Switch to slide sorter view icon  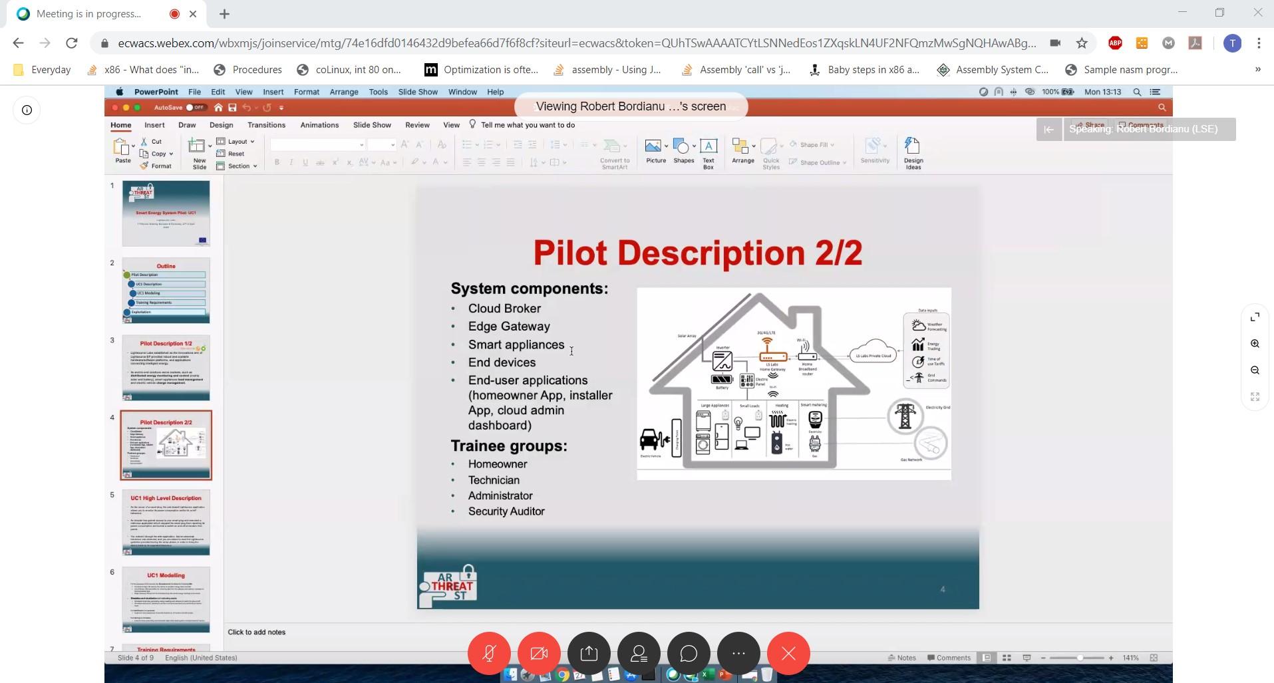[1007, 658]
